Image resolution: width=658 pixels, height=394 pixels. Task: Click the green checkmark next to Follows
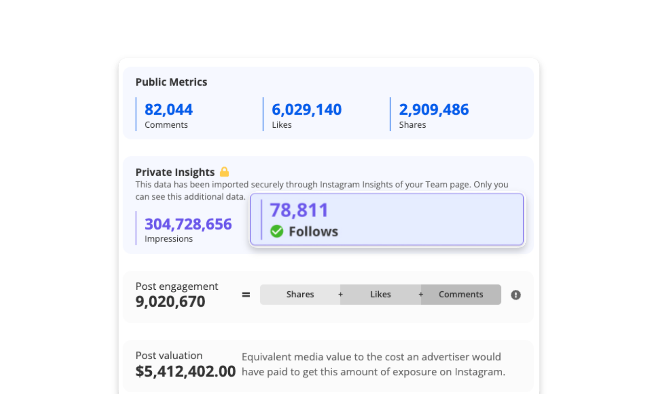(277, 231)
